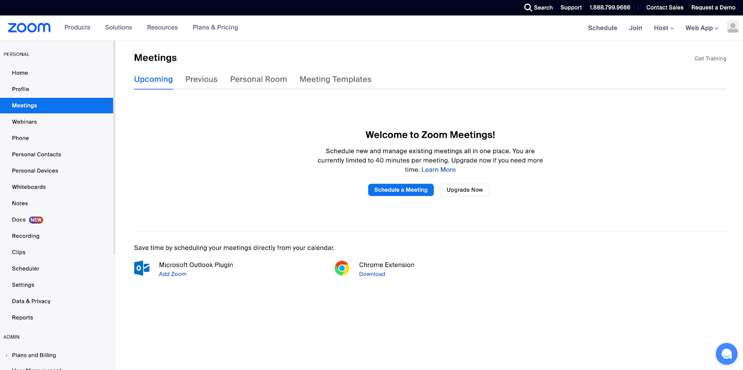
Task: Open the Products menu
Action: (77, 27)
